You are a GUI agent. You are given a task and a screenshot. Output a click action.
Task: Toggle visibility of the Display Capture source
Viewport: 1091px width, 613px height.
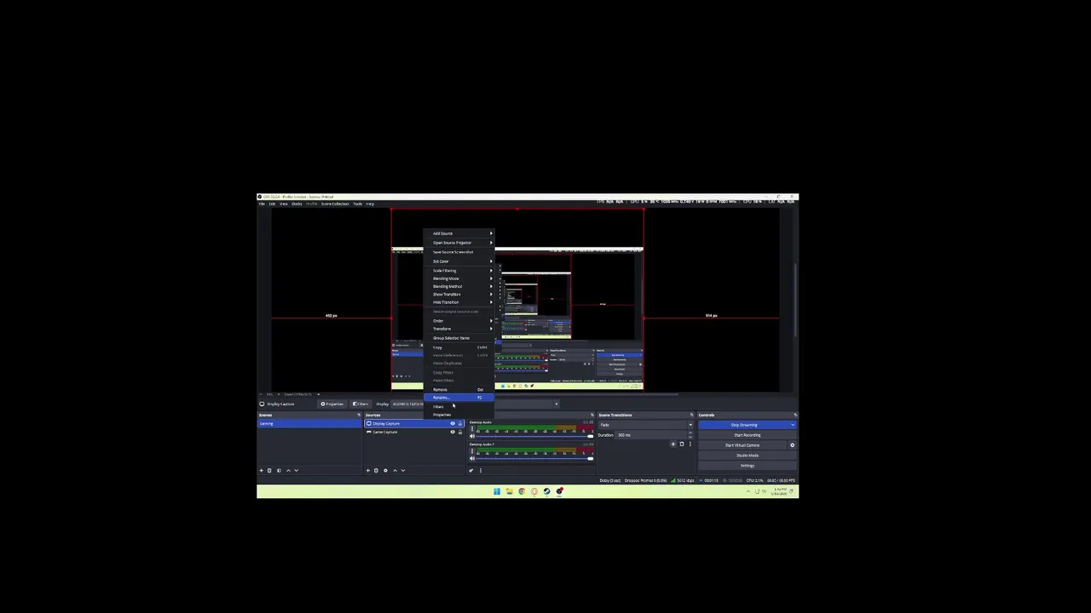point(453,423)
